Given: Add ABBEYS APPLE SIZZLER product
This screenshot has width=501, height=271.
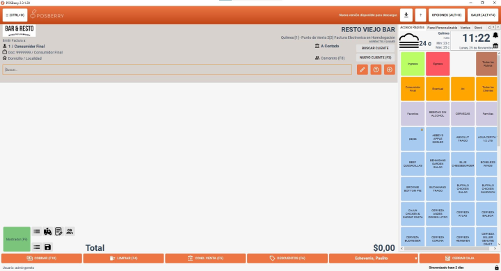Looking at the screenshot, I should (x=438, y=139).
